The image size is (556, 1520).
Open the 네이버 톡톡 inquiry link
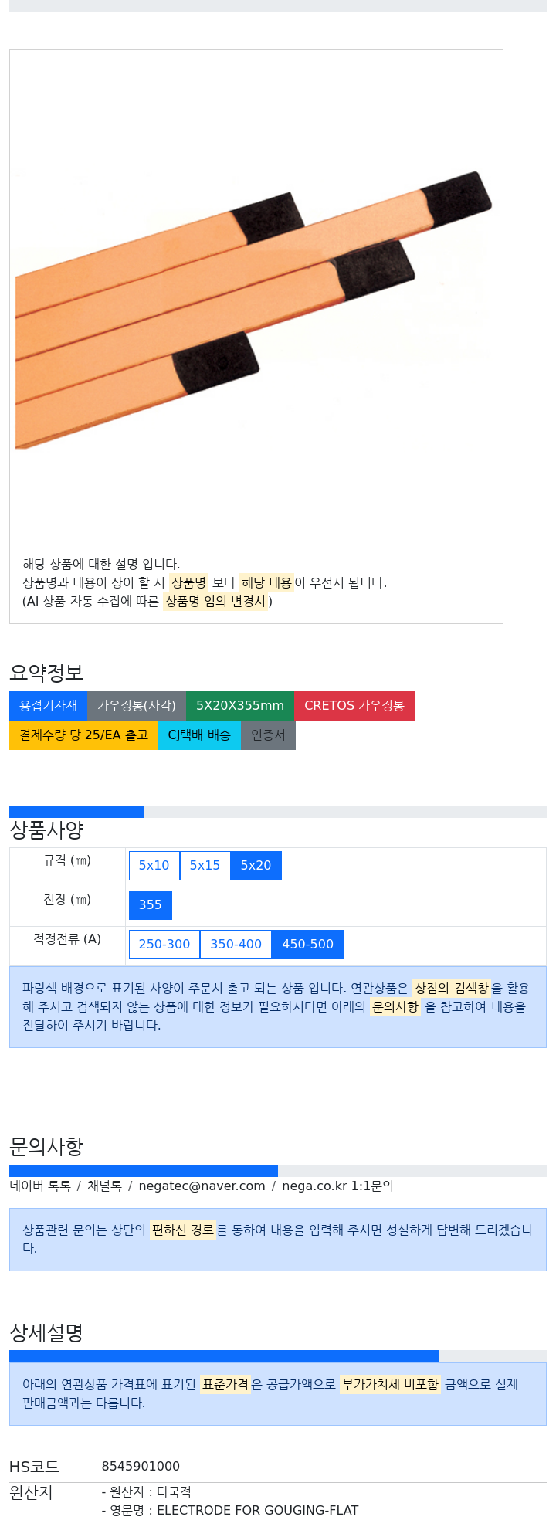point(40,1186)
